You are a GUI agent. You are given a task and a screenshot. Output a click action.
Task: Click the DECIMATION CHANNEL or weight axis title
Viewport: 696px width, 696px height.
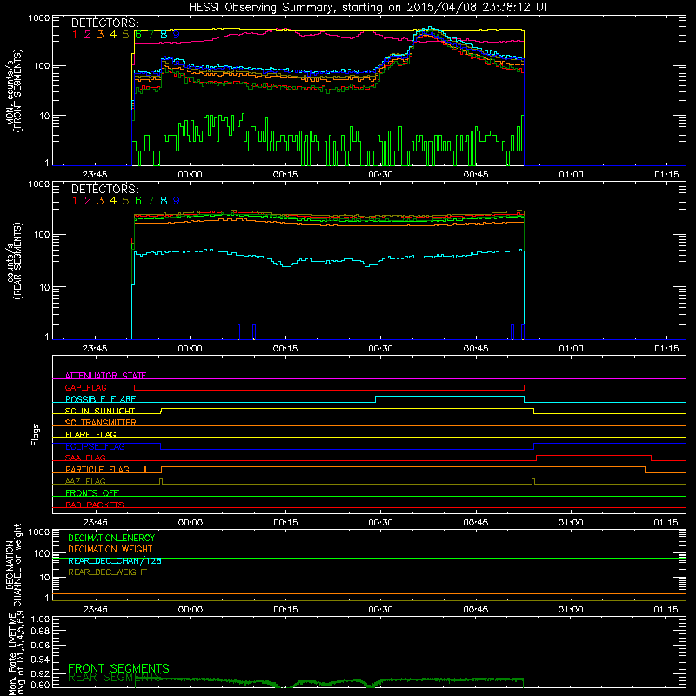point(14,565)
